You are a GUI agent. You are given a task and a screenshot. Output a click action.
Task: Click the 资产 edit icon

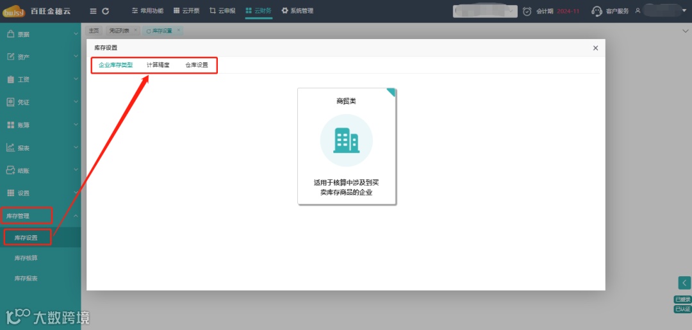[x=11, y=56]
